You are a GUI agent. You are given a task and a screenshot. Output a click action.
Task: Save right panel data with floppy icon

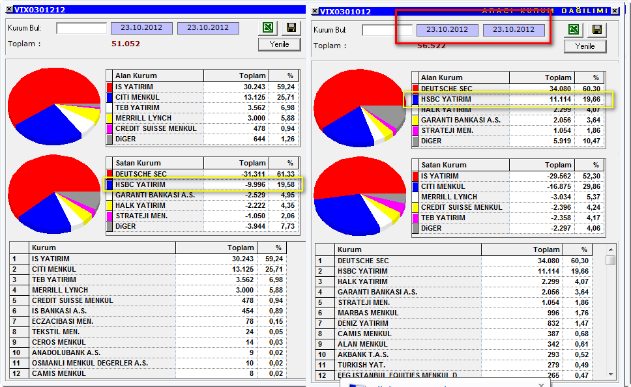597,29
